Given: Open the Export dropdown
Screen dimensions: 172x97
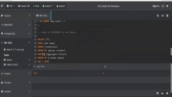Looking at the screenshot, I should (x=48, y=6).
